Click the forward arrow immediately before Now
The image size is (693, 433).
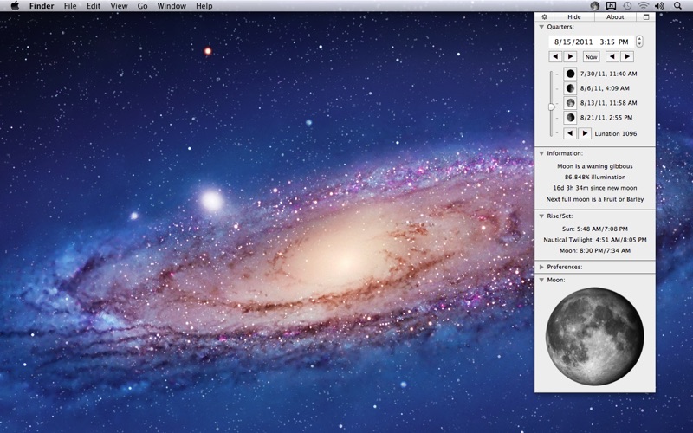click(570, 56)
